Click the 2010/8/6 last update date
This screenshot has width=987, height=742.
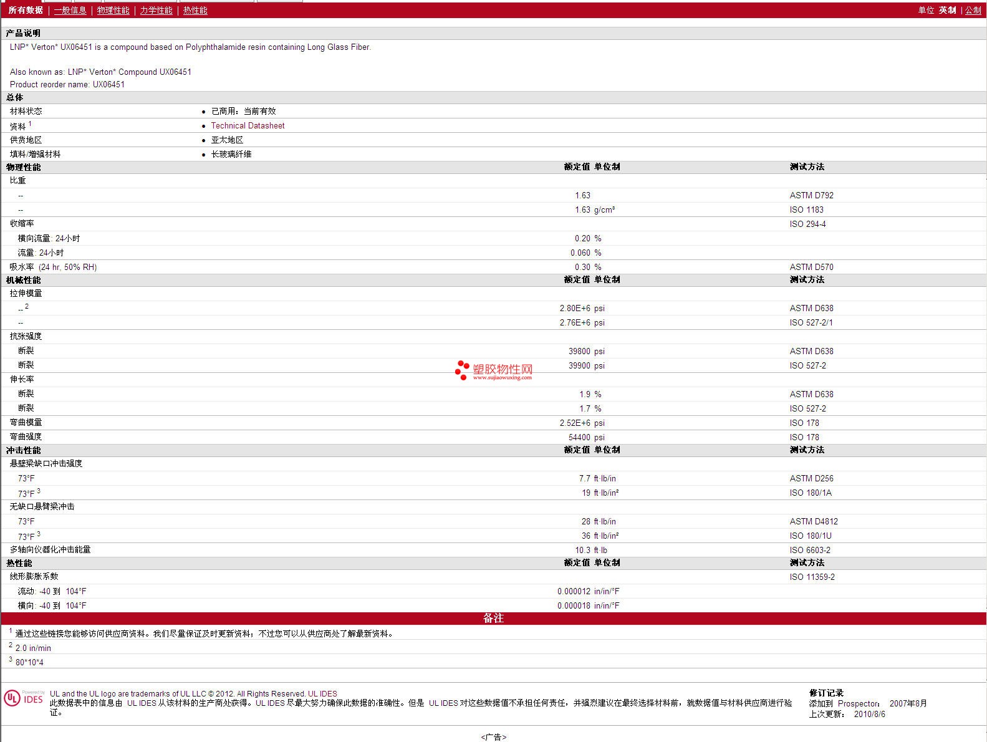pyautogui.click(x=869, y=715)
